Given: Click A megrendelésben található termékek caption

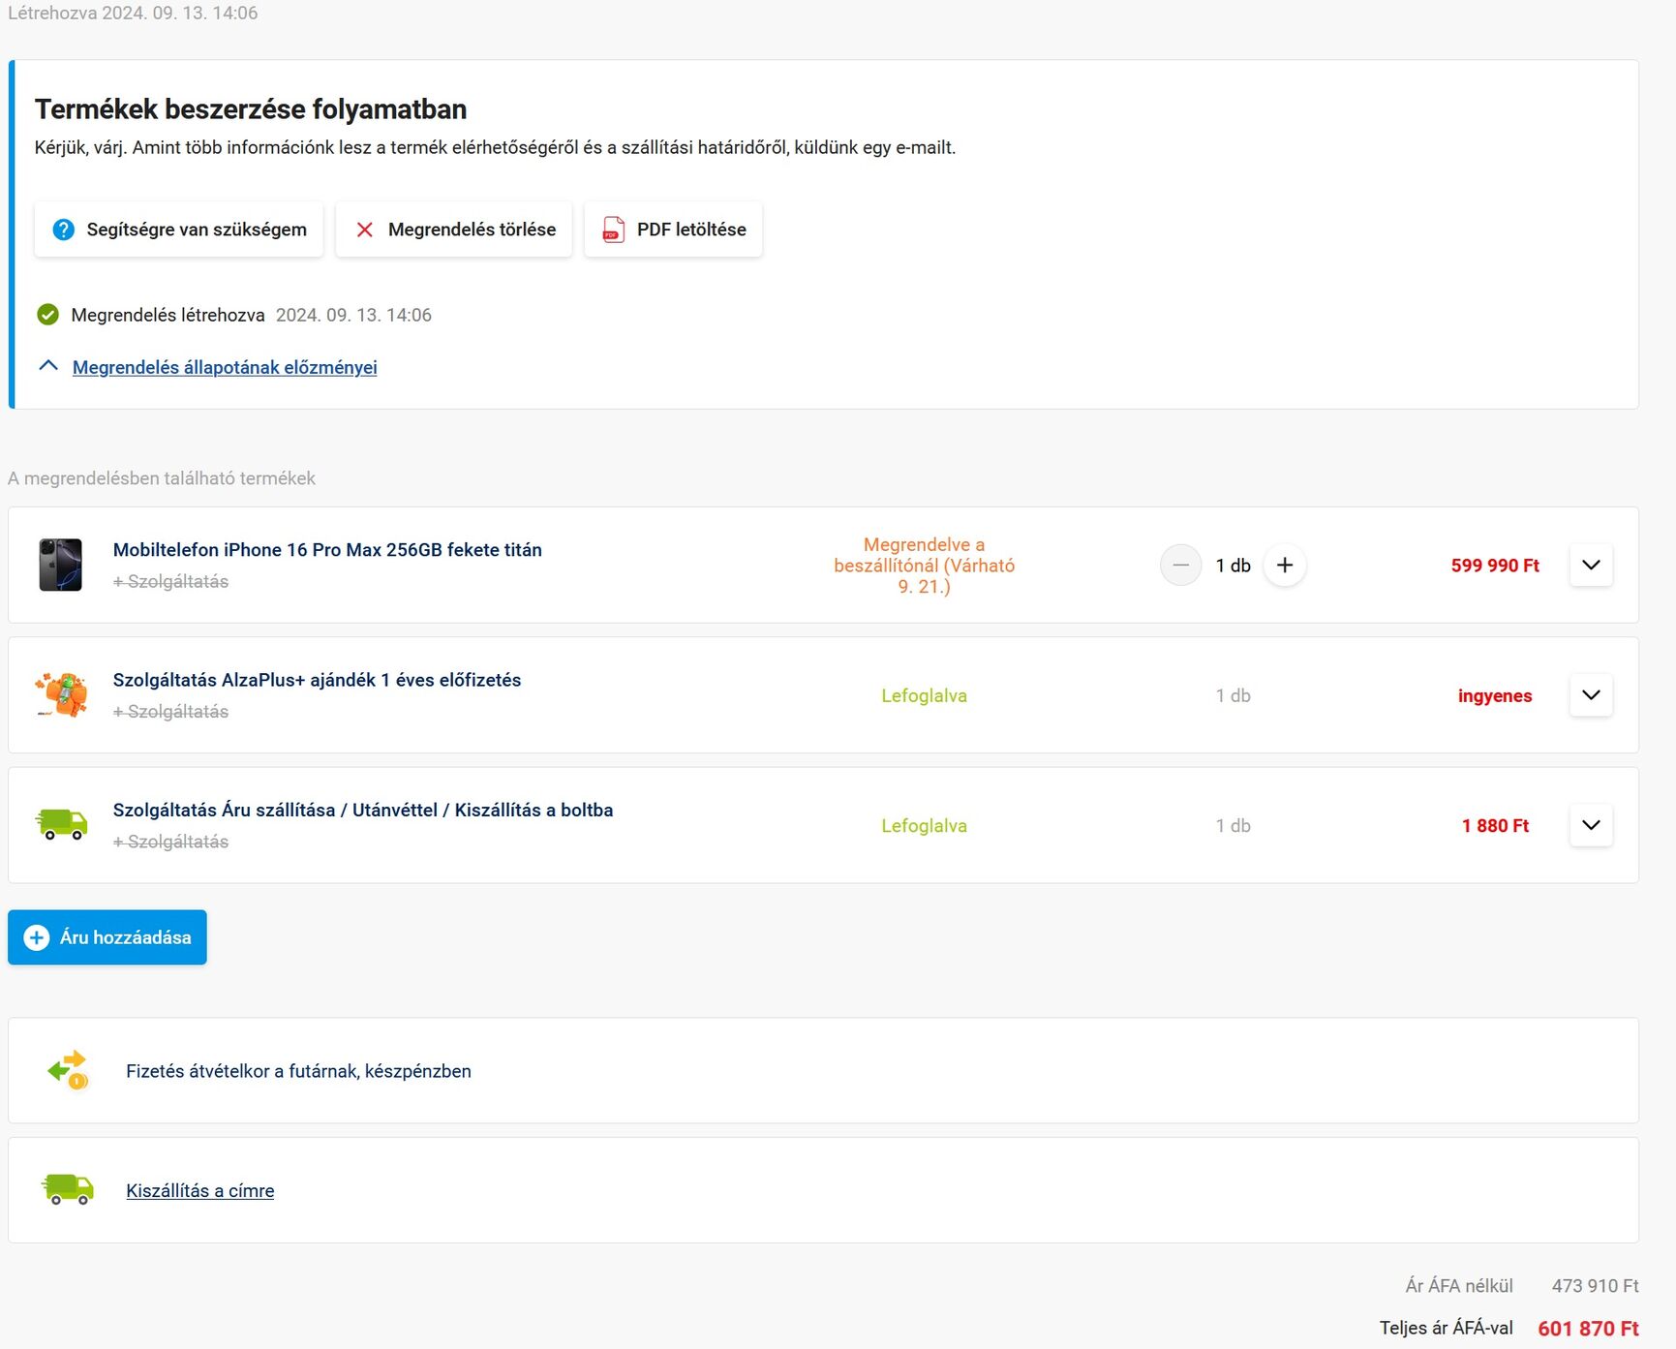Looking at the screenshot, I should [x=162, y=478].
